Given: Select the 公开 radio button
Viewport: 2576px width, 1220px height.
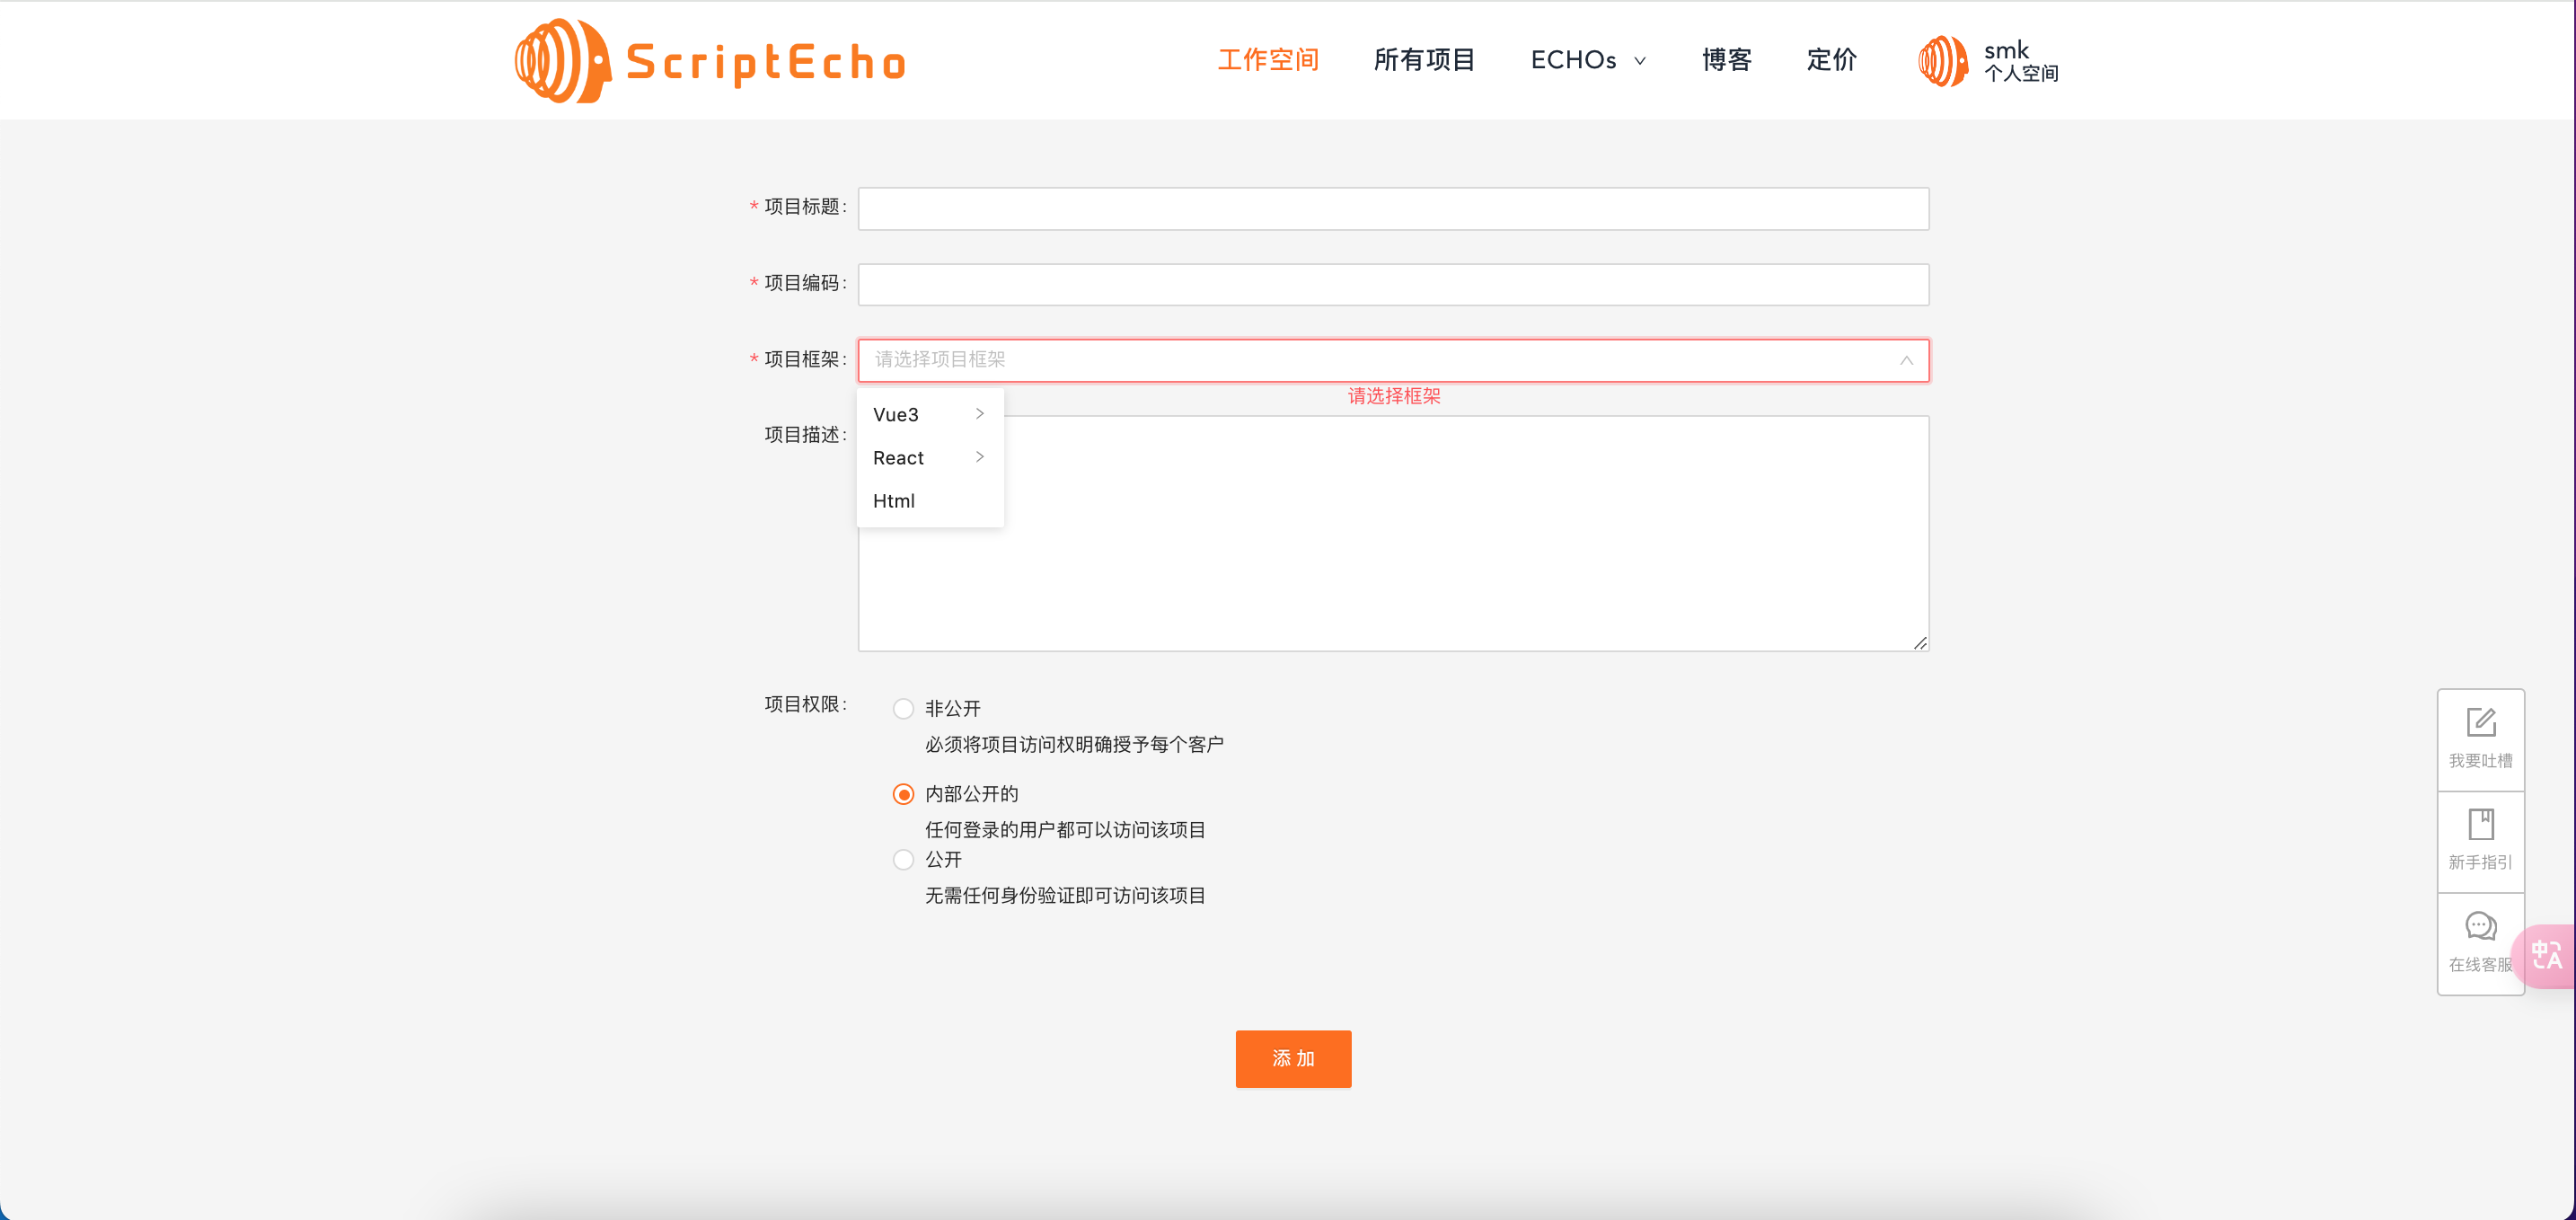Looking at the screenshot, I should coord(903,860).
